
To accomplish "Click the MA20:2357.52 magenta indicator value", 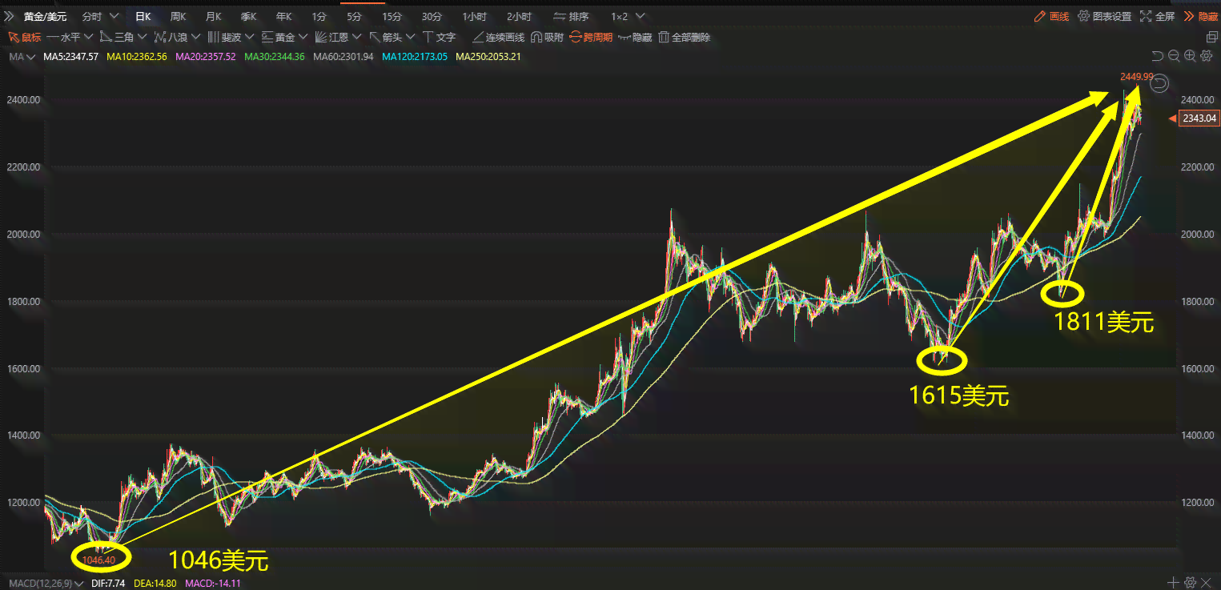I will (205, 56).
